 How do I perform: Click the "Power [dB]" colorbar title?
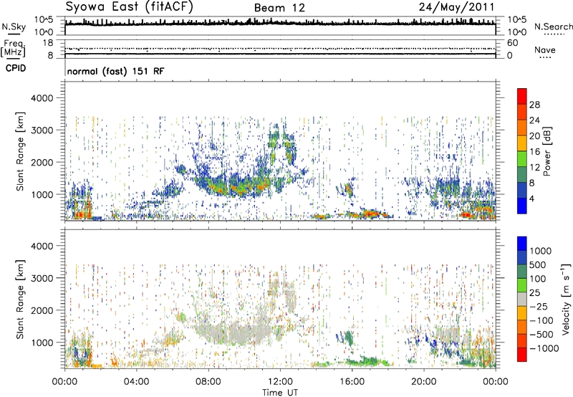pos(546,151)
